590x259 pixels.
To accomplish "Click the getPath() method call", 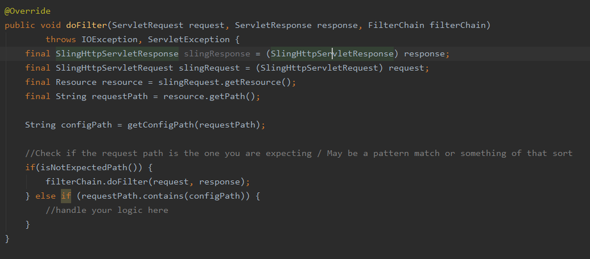I will pyautogui.click(x=235, y=96).
